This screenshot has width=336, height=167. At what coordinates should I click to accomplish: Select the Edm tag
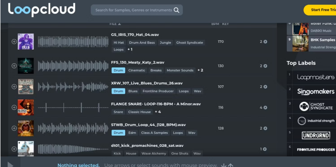click(x=132, y=133)
